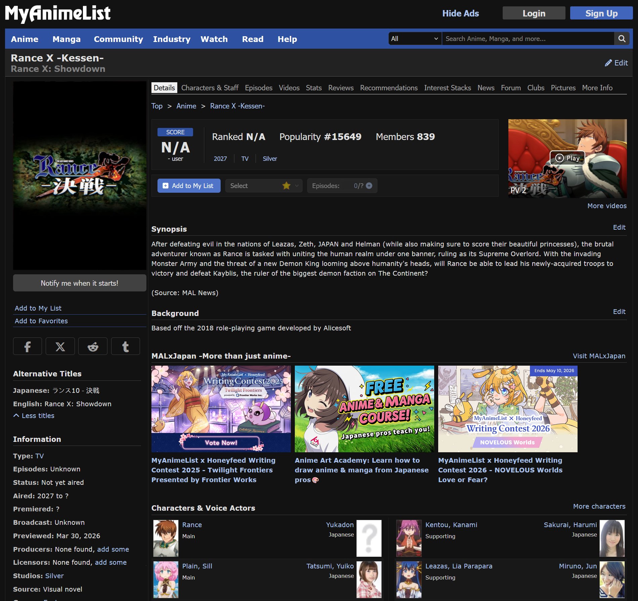Switch to the Characters & Staff tab
This screenshot has height=601, width=638.
pos(210,88)
